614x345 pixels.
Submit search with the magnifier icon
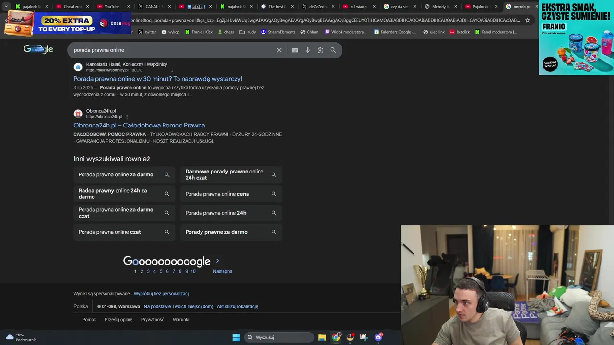click(333, 50)
